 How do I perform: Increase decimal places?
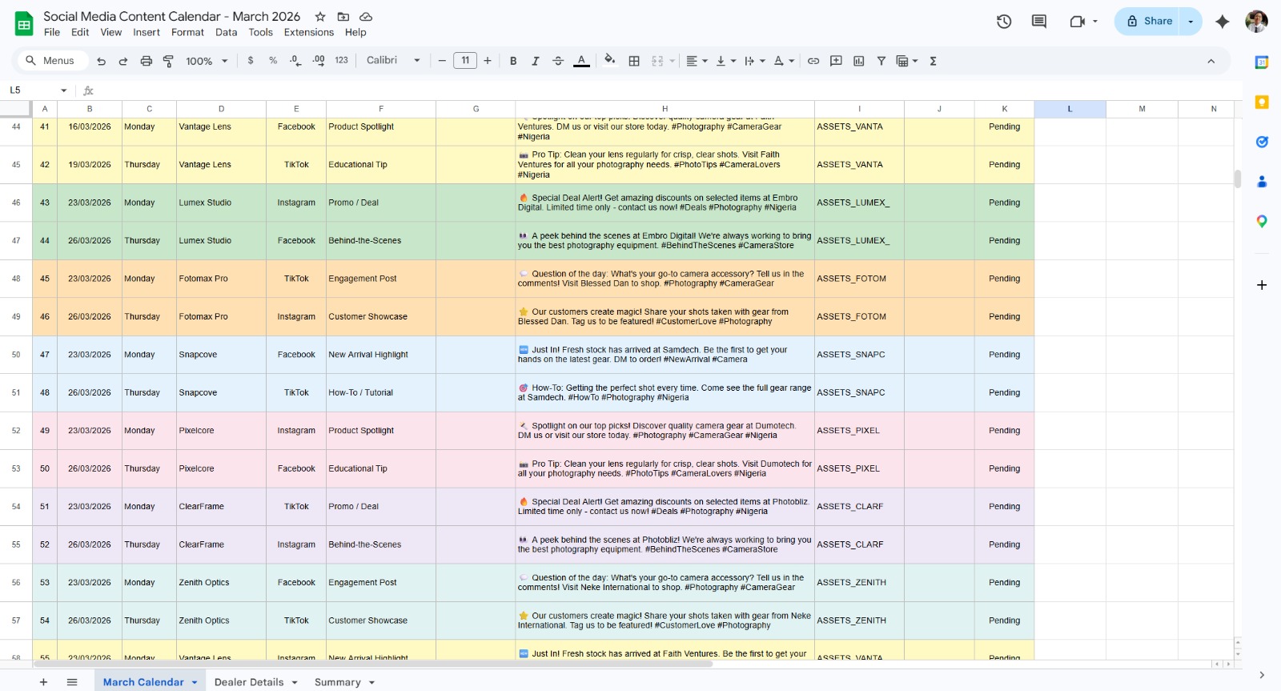pyautogui.click(x=319, y=60)
